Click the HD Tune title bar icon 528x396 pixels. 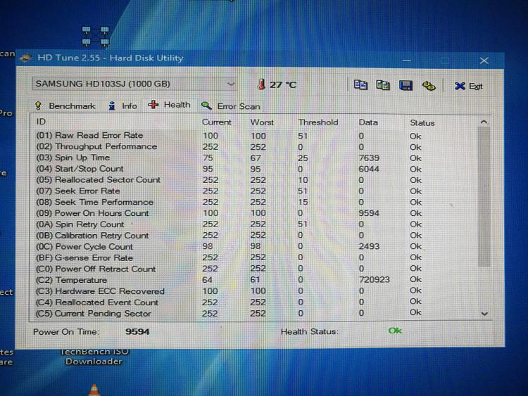point(25,58)
